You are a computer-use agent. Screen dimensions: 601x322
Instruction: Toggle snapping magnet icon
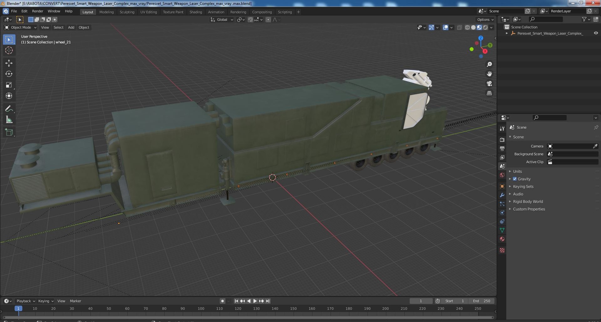(x=250, y=19)
